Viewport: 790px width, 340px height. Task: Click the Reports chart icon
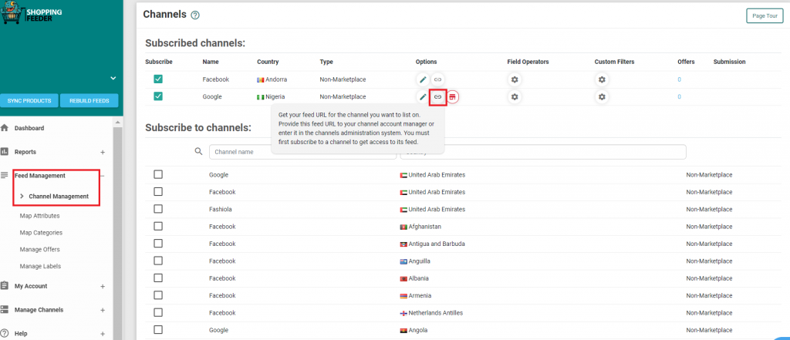point(5,152)
